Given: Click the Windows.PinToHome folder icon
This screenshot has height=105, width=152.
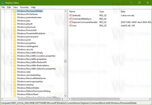Looking at the screenshot, I should coord(15,14).
